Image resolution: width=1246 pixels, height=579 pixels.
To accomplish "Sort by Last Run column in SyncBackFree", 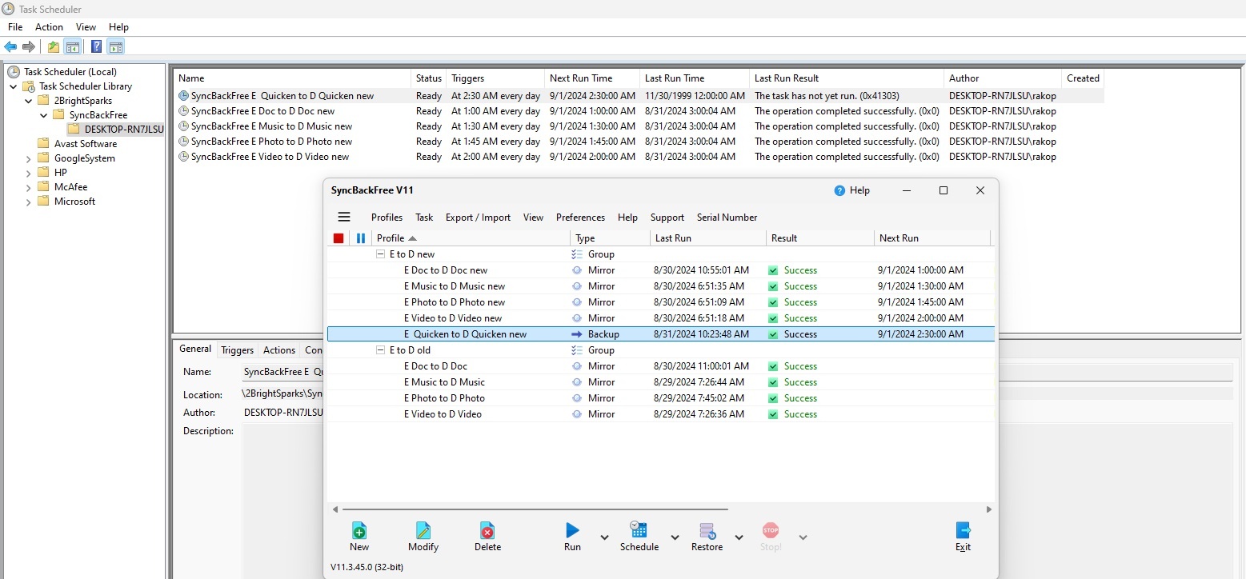I will click(x=708, y=238).
